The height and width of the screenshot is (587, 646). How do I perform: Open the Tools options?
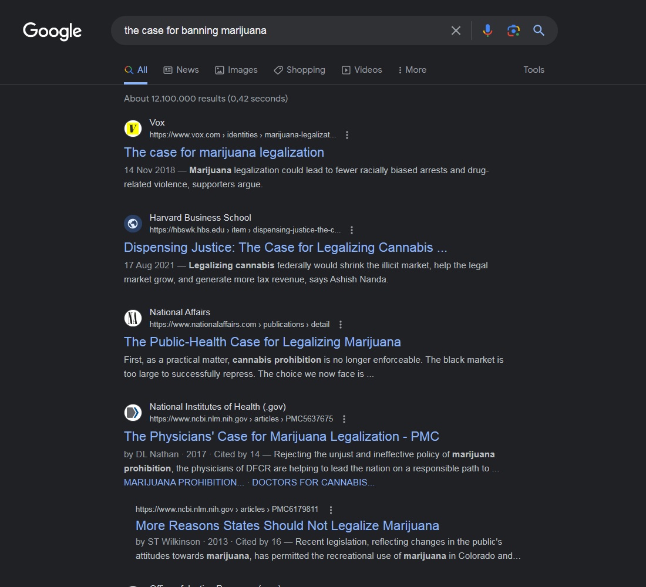tap(534, 70)
